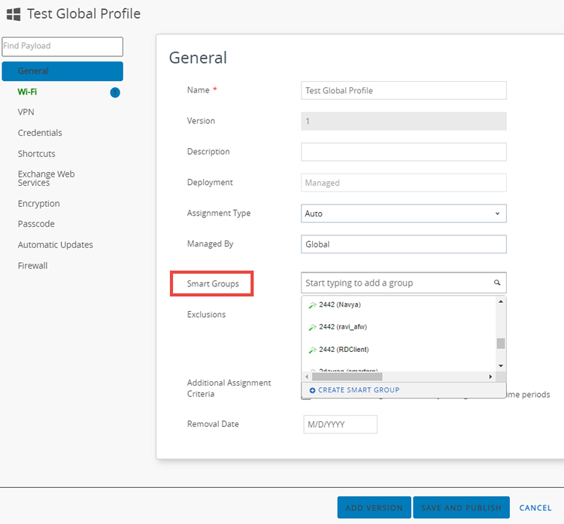This screenshot has height=524, width=564.
Task: Open the Automatic Updates payload
Action: [x=56, y=245]
